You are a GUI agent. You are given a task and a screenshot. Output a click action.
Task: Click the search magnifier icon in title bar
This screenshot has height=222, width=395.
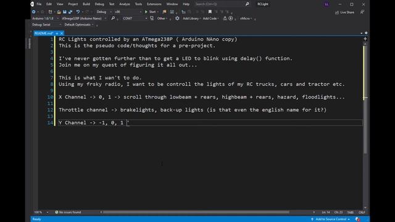coord(247,4)
